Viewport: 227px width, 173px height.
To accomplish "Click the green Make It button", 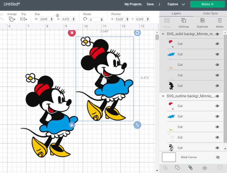I will [x=208, y=4].
